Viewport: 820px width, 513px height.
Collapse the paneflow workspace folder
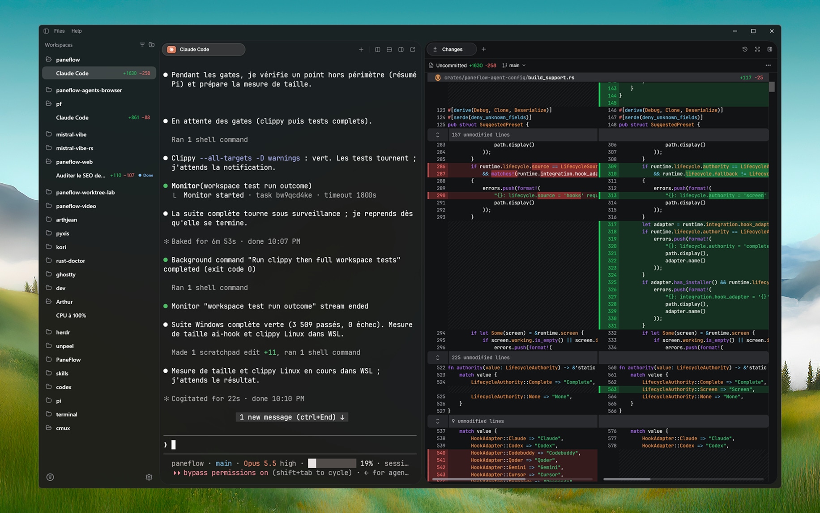49,59
